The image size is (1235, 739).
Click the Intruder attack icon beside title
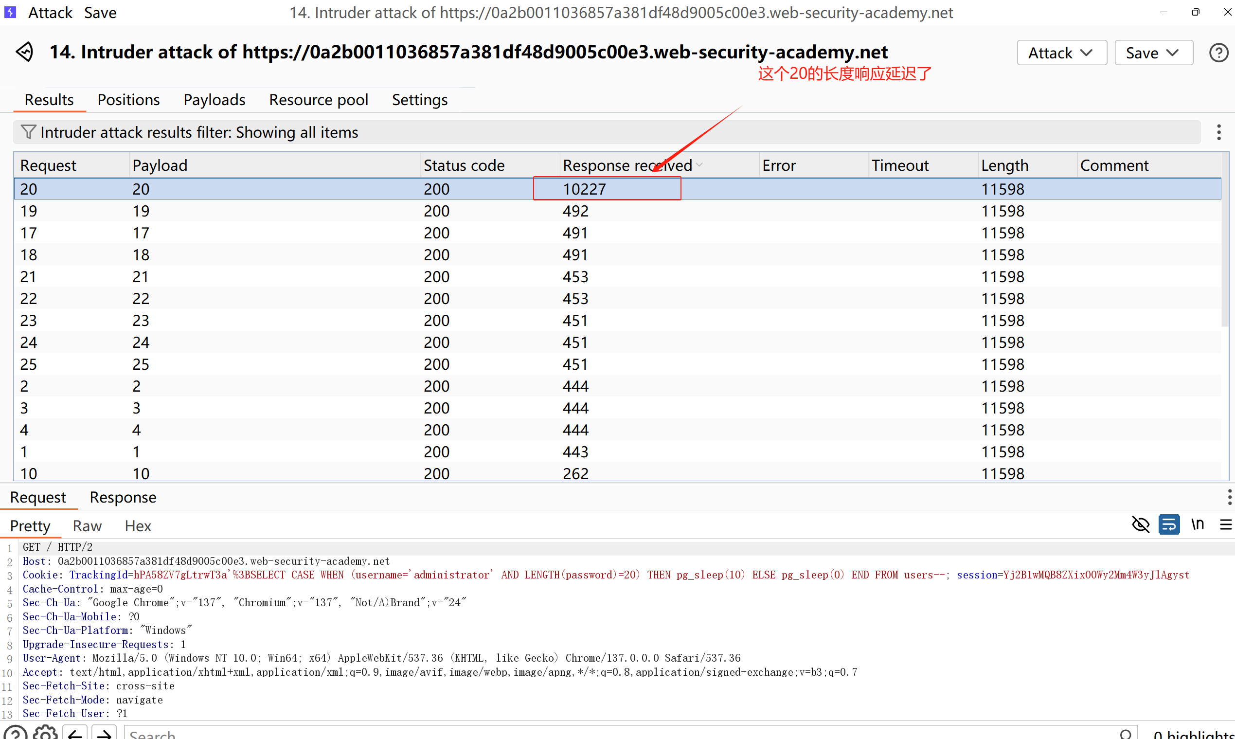coord(24,52)
